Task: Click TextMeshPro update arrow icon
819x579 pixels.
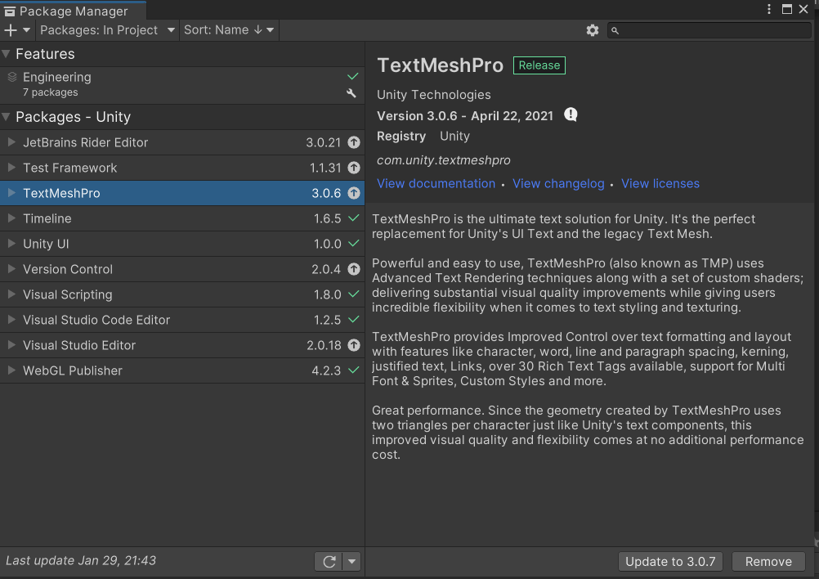Action: pos(354,193)
